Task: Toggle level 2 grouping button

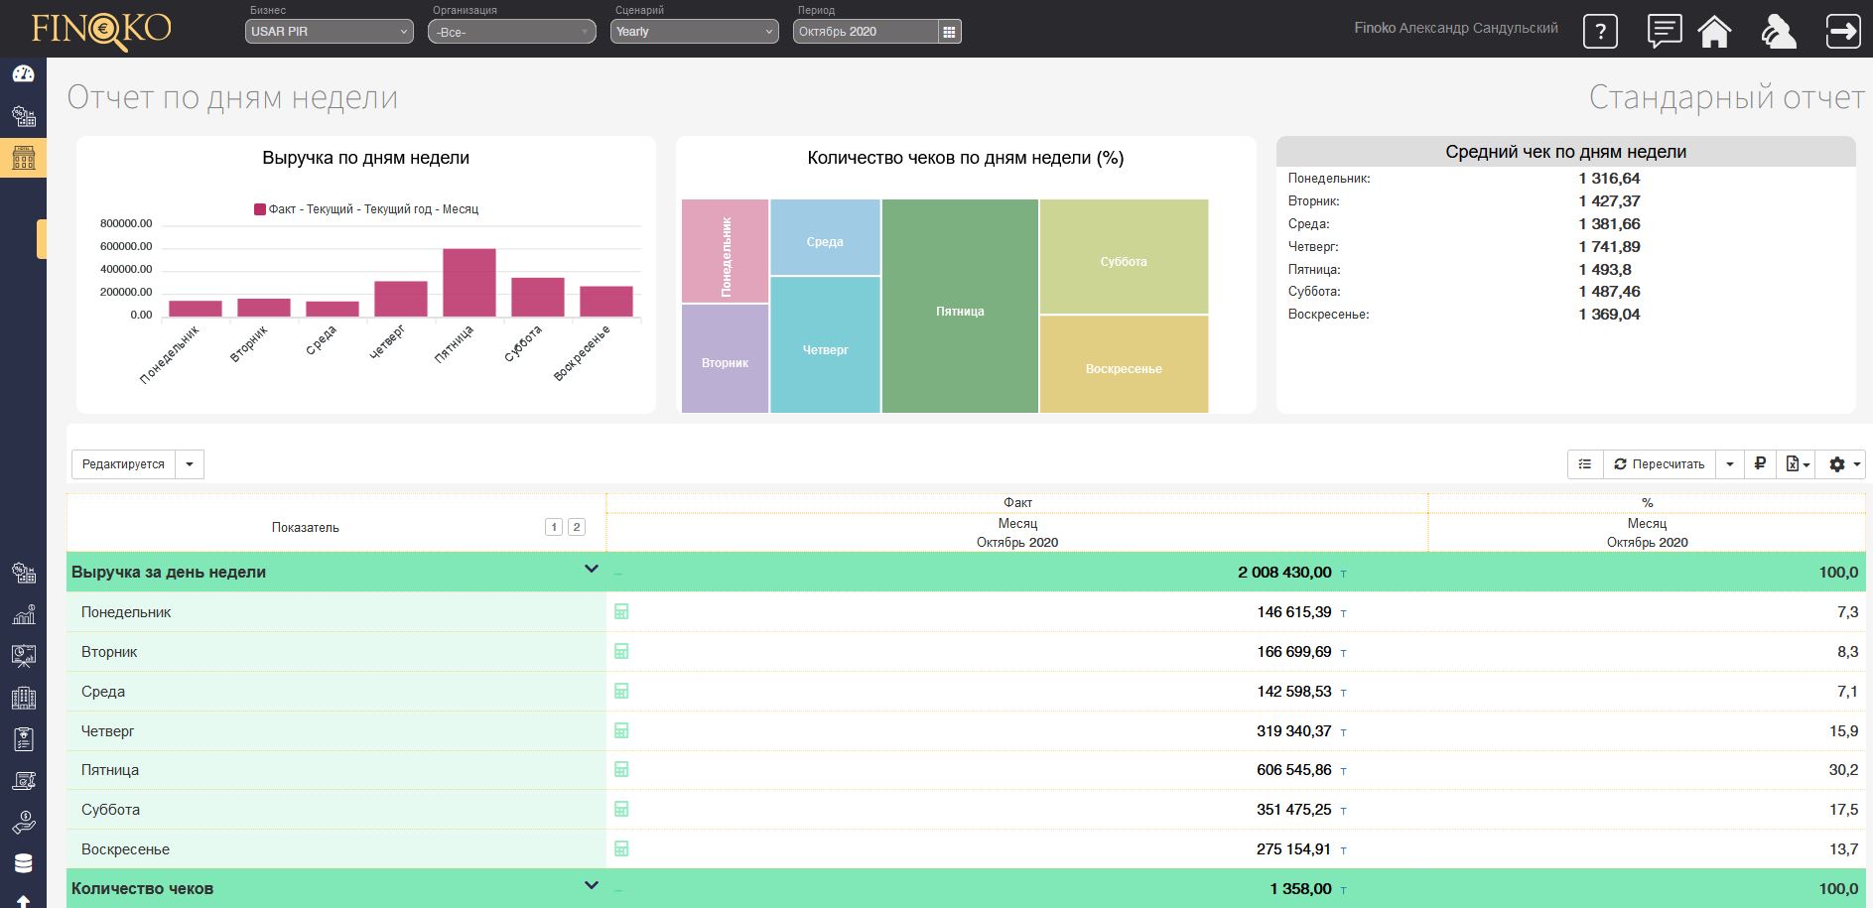Action: click(x=576, y=527)
